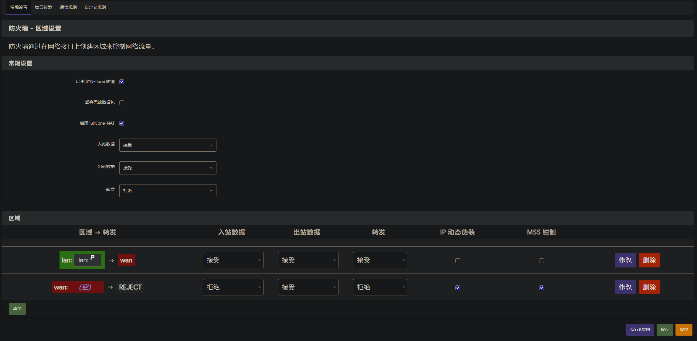This screenshot has height=341, width=697.
Task: Switch to 常规设置 tab
Action: tap(19, 7)
